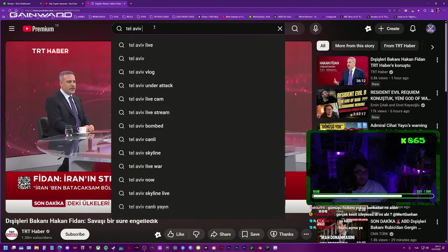The width and height of the screenshot is (448, 252).
Task: Open Steam from the taskbar
Action: tap(113, 248)
